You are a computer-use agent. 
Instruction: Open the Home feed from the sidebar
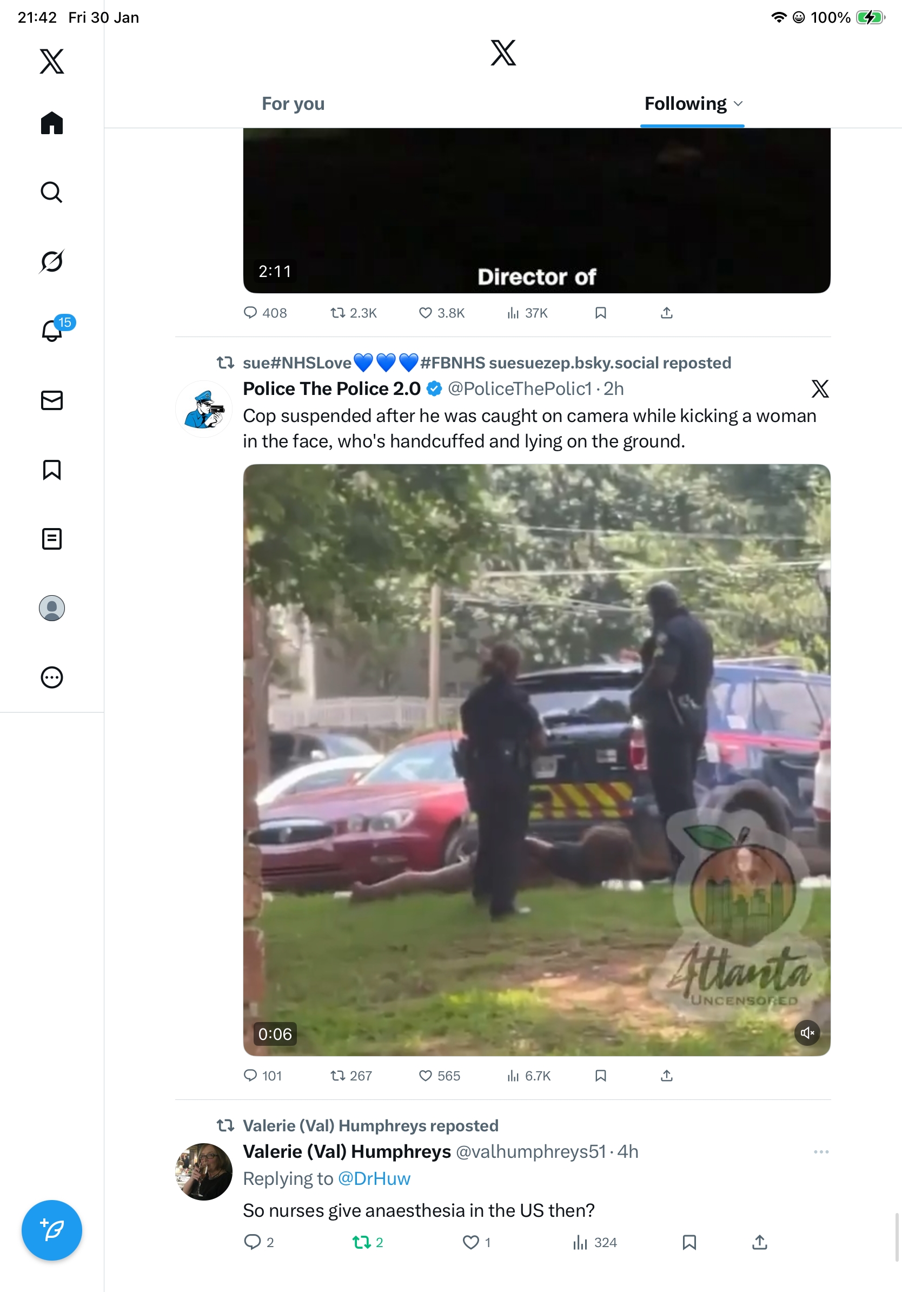(52, 123)
